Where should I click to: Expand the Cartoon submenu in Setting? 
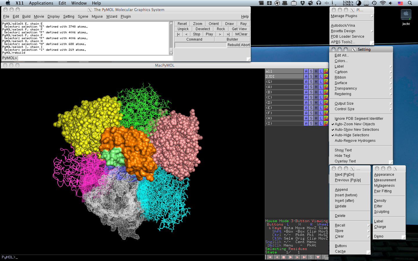click(341, 72)
